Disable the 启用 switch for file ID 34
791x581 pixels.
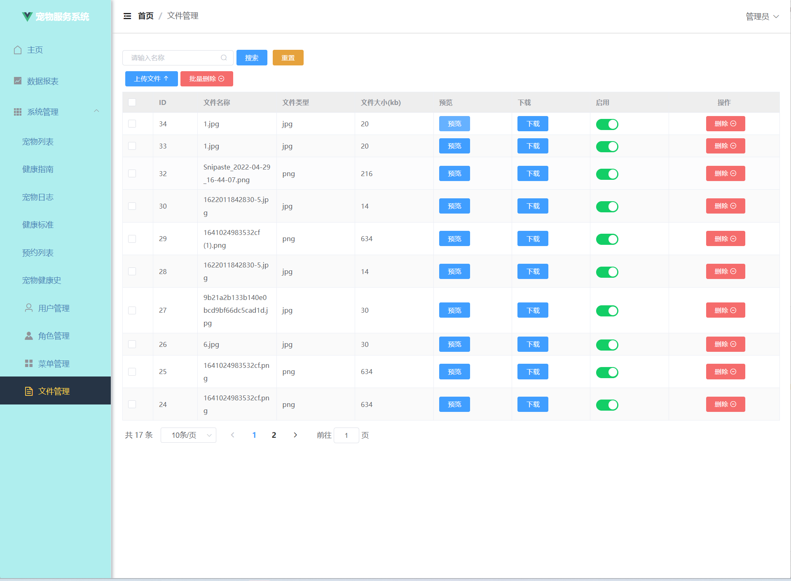[607, 124]
